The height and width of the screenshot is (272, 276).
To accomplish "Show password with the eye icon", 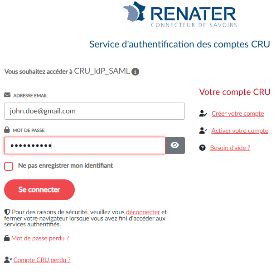I will coord(175,145).
